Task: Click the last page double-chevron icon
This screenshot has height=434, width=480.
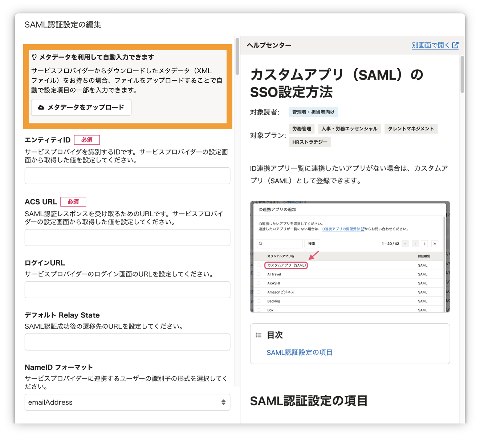Action: point(435,243)
